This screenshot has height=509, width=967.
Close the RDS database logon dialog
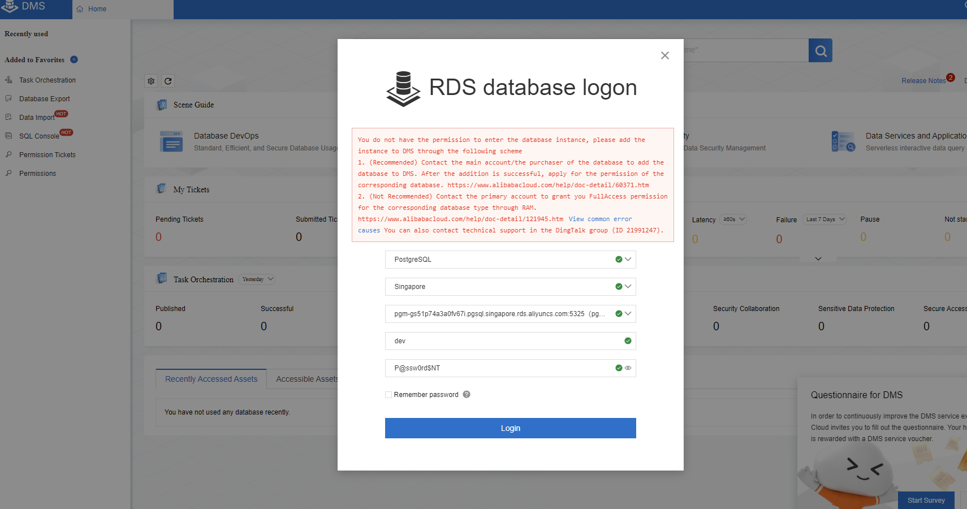point(665,55)
